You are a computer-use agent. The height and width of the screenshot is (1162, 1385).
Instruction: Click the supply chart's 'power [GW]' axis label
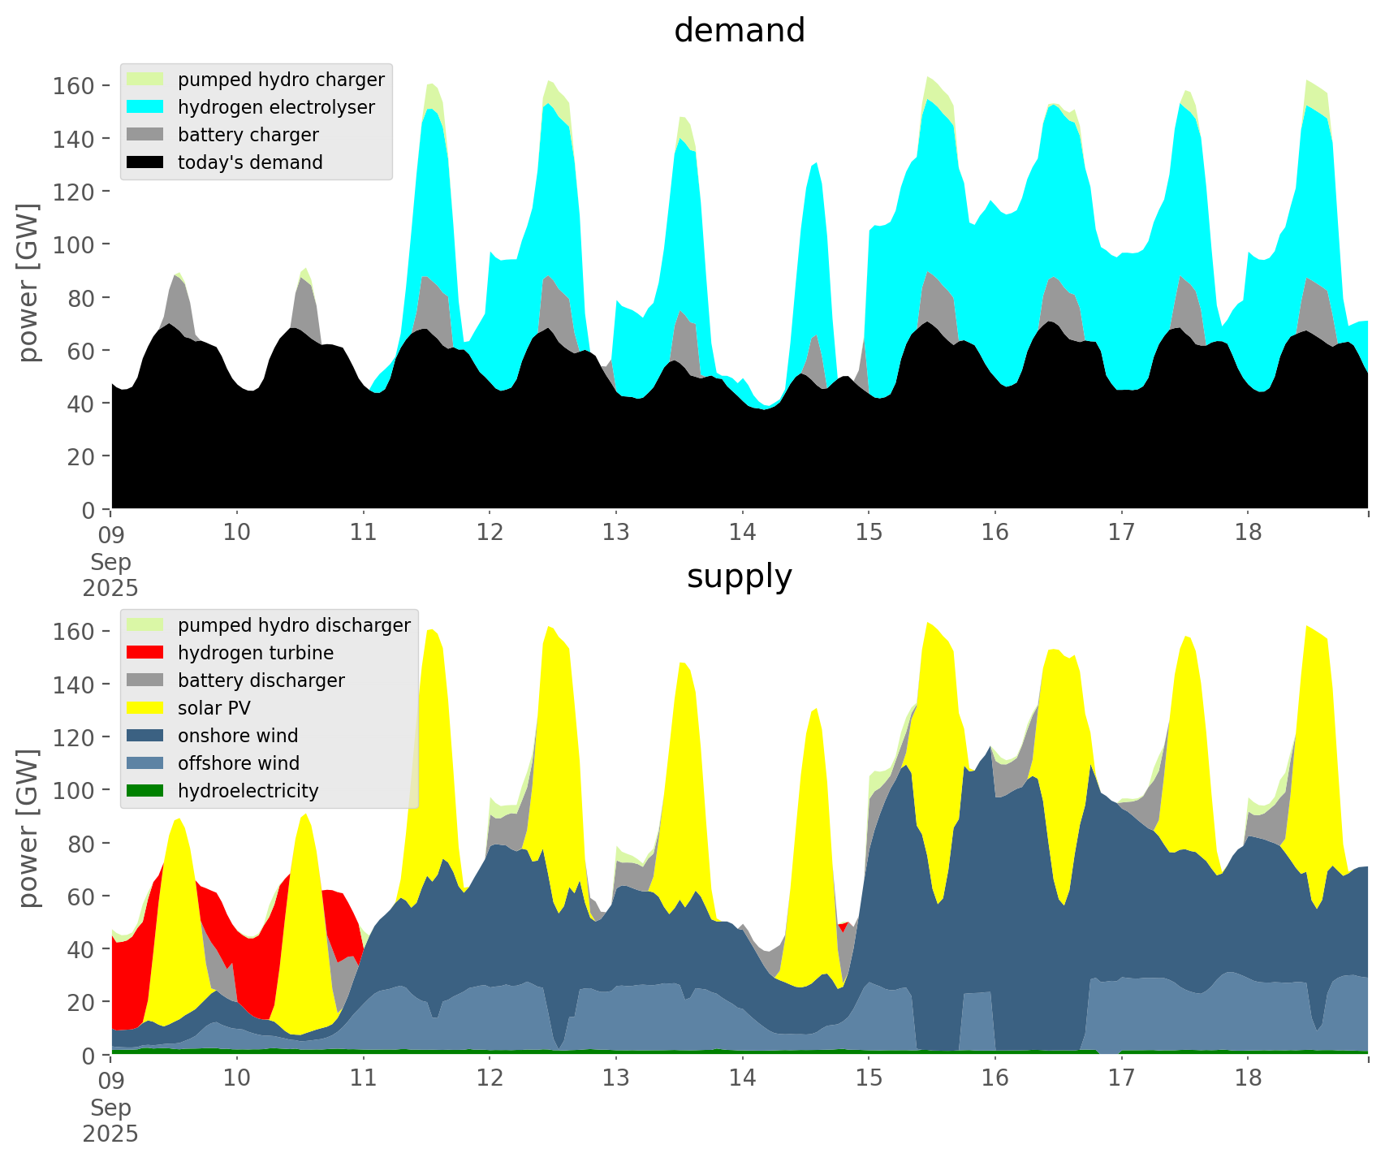[28, 828]
